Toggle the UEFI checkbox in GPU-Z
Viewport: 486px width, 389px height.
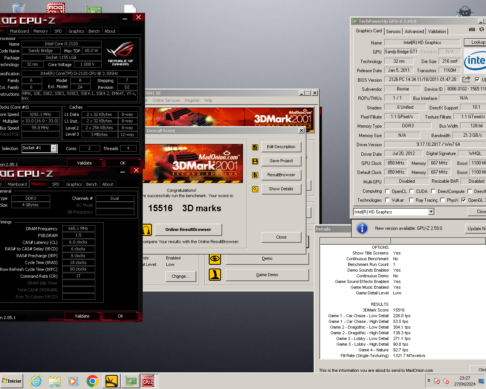tap(477, 79)
